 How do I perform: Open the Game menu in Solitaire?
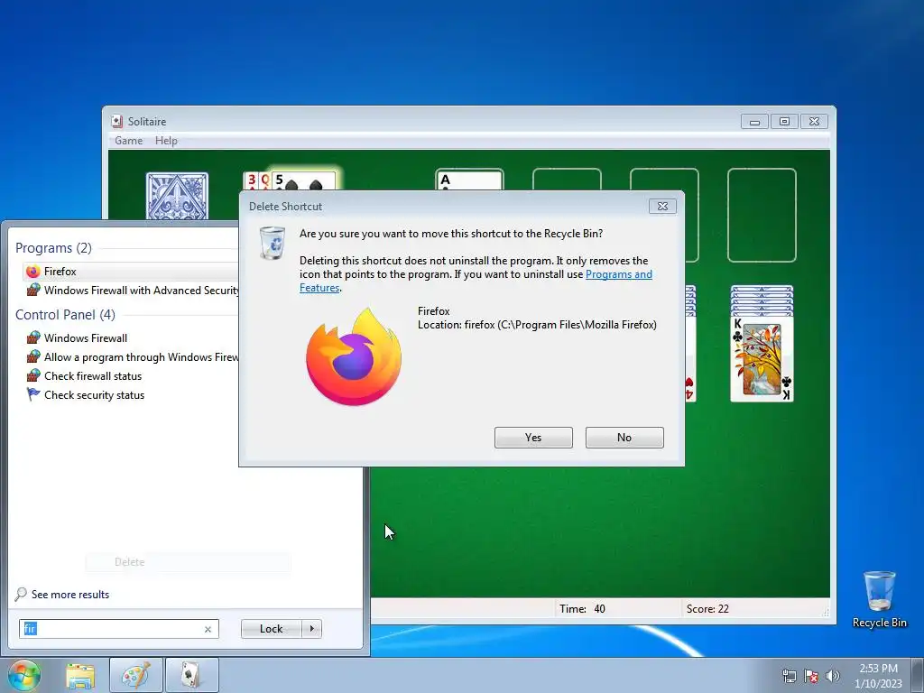coord(128,140)
